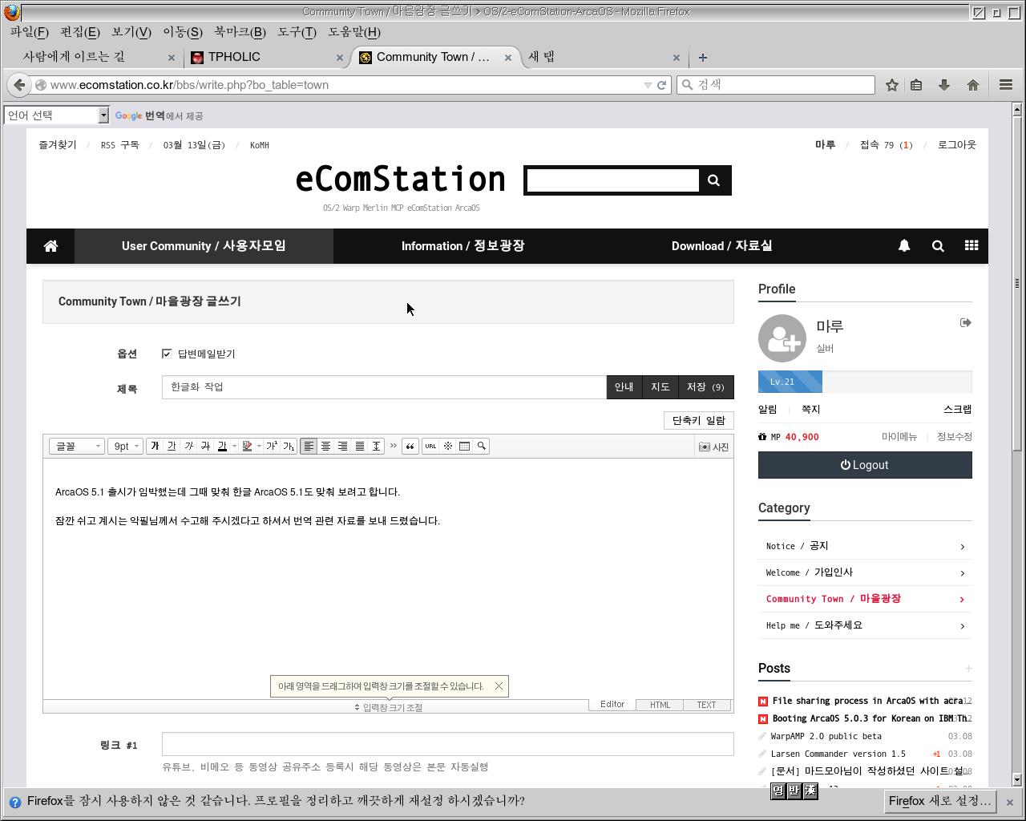Switch to TEXT editing mode tab
1026x821 pixels.
coord(706,705)
